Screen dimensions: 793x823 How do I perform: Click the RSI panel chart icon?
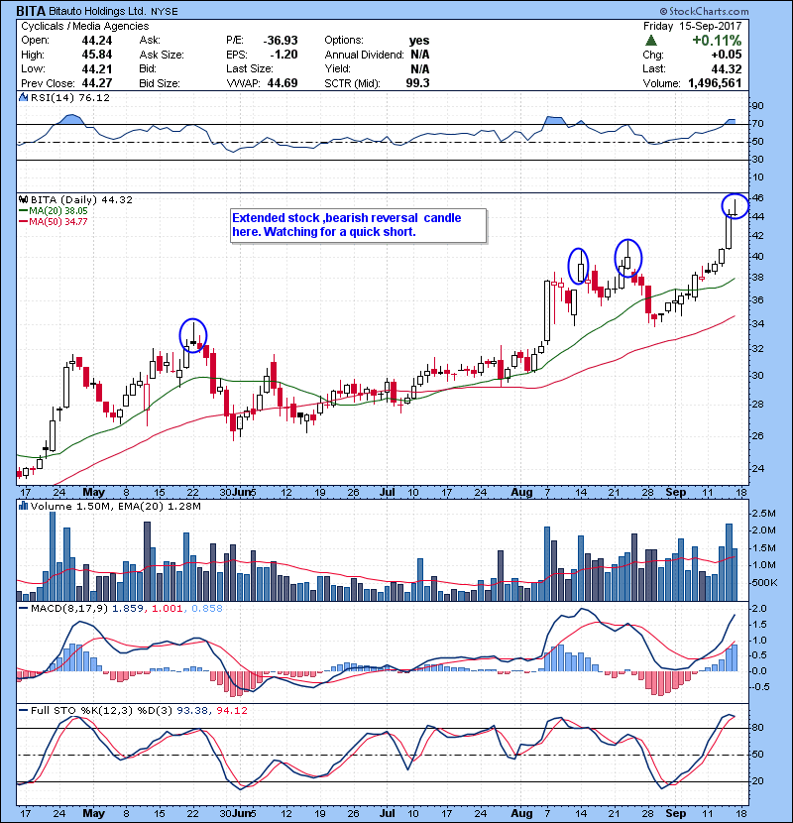23,97
